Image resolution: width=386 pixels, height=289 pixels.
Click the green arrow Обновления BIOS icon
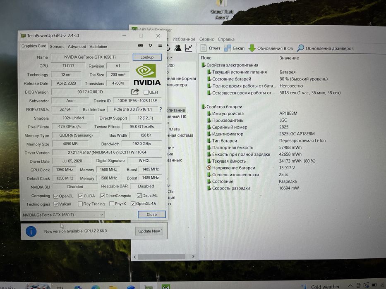tap(252, 48)
